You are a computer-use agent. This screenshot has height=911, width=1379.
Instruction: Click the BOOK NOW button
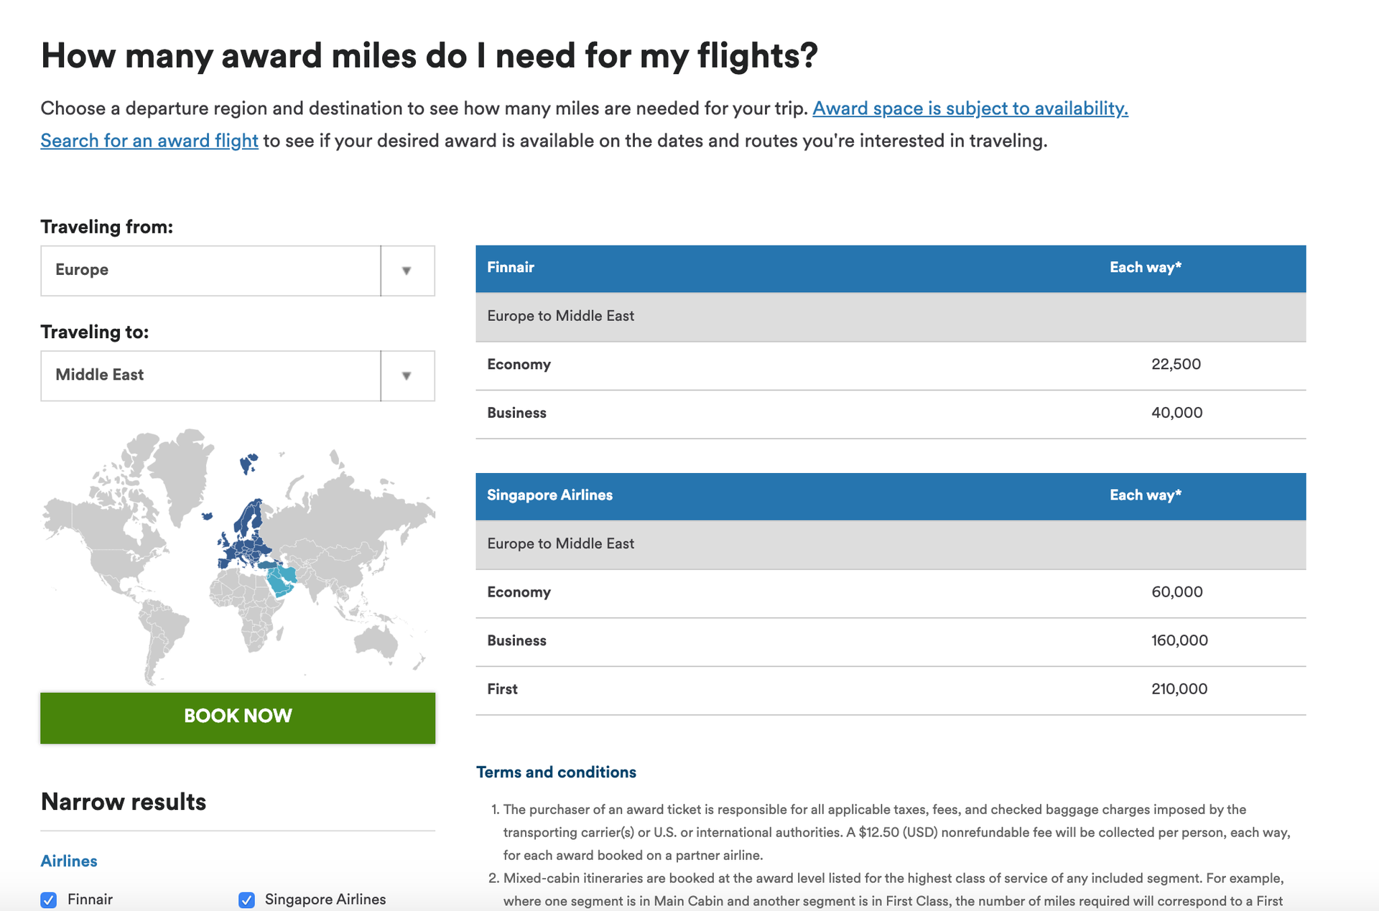click(x=237, y=716)
